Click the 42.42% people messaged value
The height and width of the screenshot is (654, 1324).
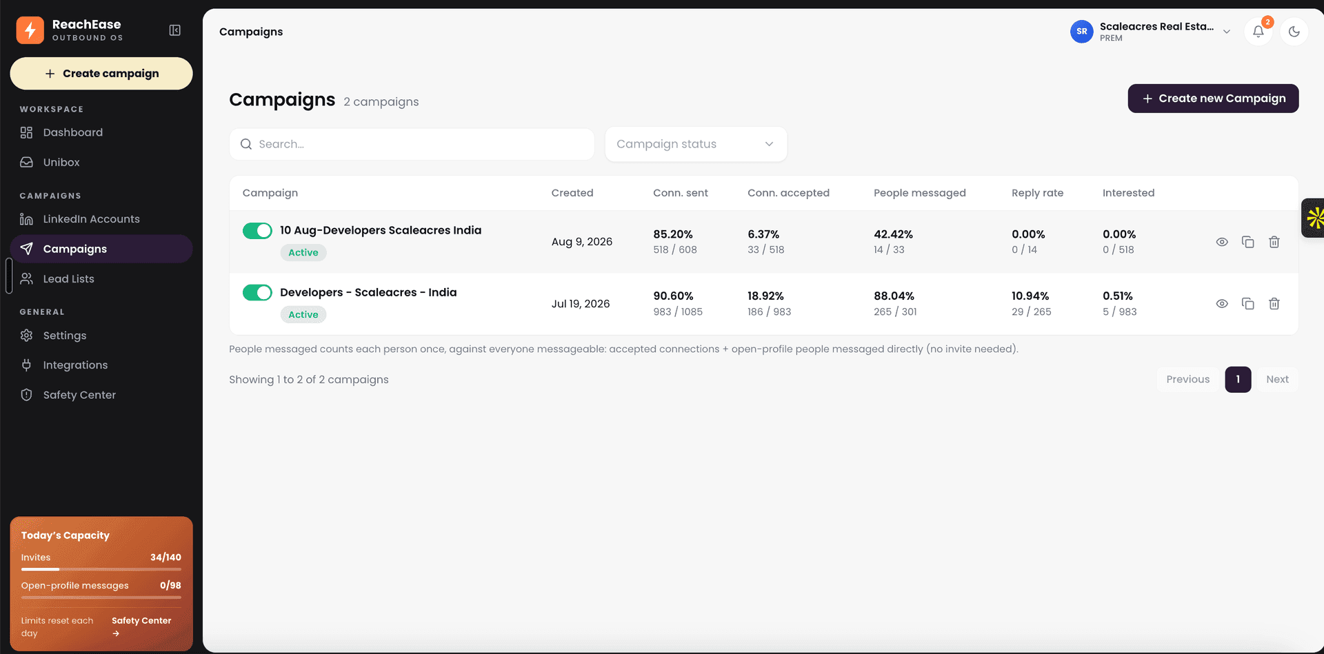tap(893, 234)
